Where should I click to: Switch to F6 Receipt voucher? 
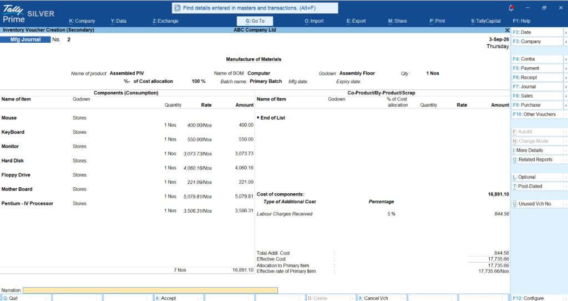[x=537, y=77]
